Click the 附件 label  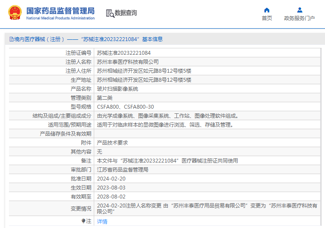[x=86, y=143]
